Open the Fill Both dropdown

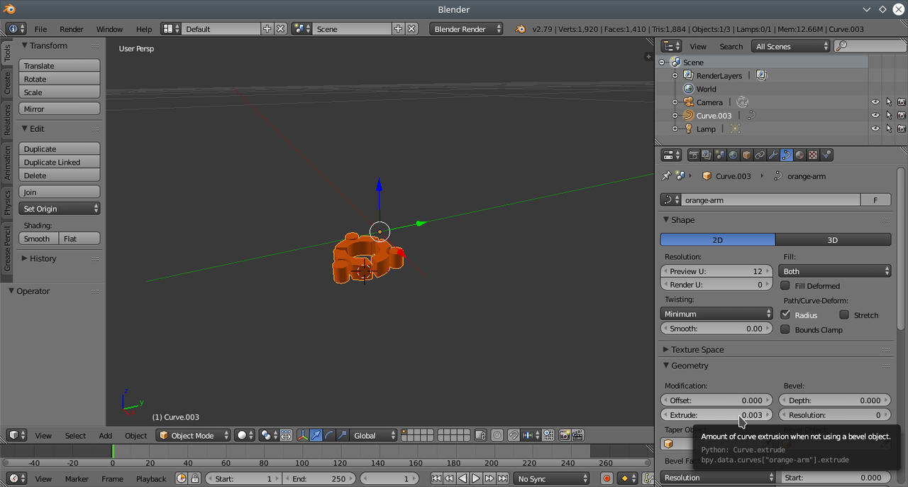click(x=835, y=271)
